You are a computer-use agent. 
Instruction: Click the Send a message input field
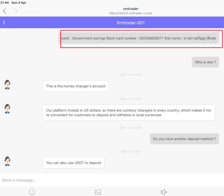click(112, 180)
